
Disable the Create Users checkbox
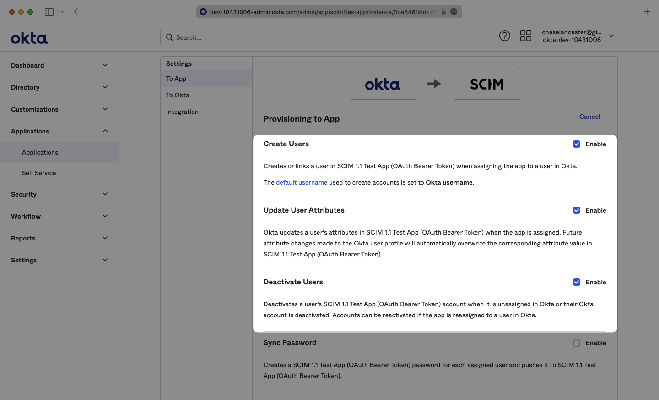pos(577,144)
